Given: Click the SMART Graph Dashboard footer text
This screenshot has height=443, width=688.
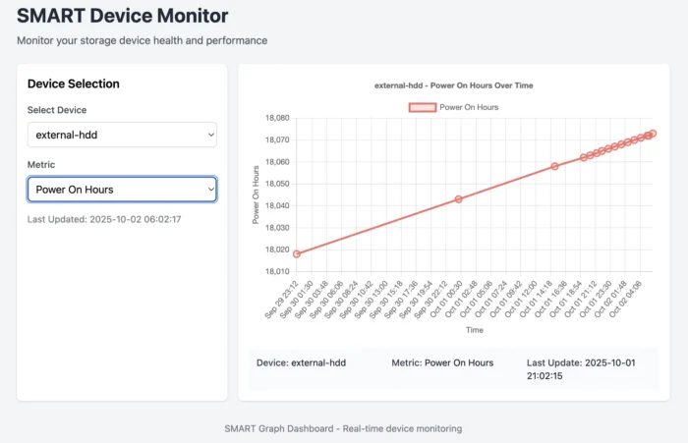Looking at the screenshot, I should [343, 428].
